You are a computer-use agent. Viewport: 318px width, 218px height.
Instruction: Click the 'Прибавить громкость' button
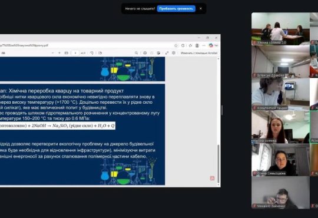click(x=176, y=9)
